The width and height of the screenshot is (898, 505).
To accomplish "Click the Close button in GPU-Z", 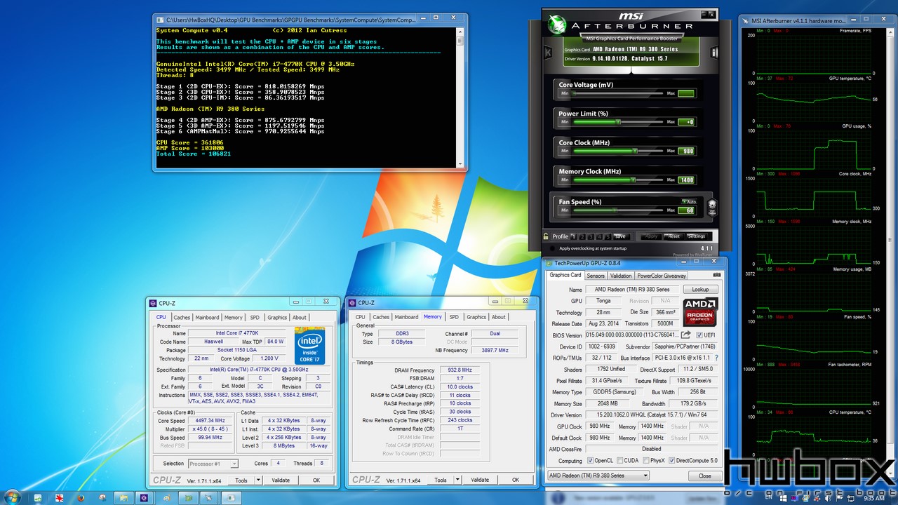I will pyautogui.click(x=704, y=476).
